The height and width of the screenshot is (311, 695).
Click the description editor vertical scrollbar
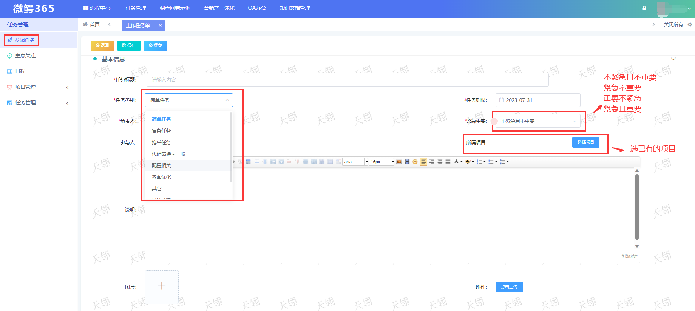[x=637, y=208]
